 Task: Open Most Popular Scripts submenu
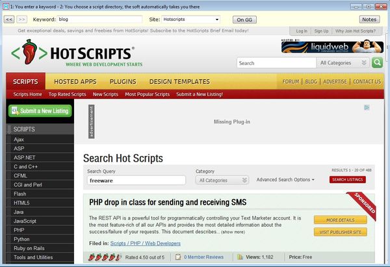(148, 94)
